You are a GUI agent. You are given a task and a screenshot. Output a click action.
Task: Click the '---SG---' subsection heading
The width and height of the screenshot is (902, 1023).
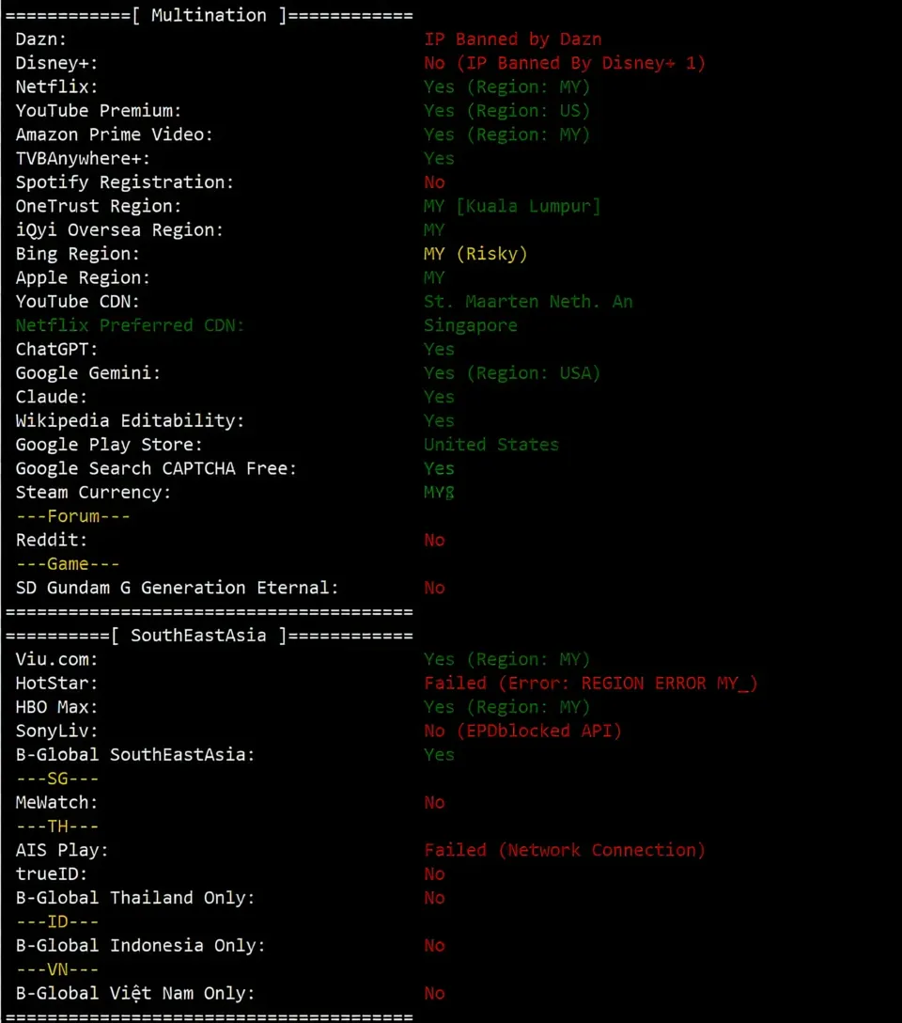coord(57,779)
